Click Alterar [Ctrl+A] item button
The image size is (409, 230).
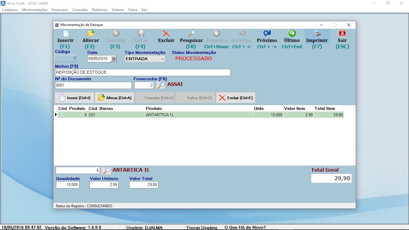click(x=115, y=98)
